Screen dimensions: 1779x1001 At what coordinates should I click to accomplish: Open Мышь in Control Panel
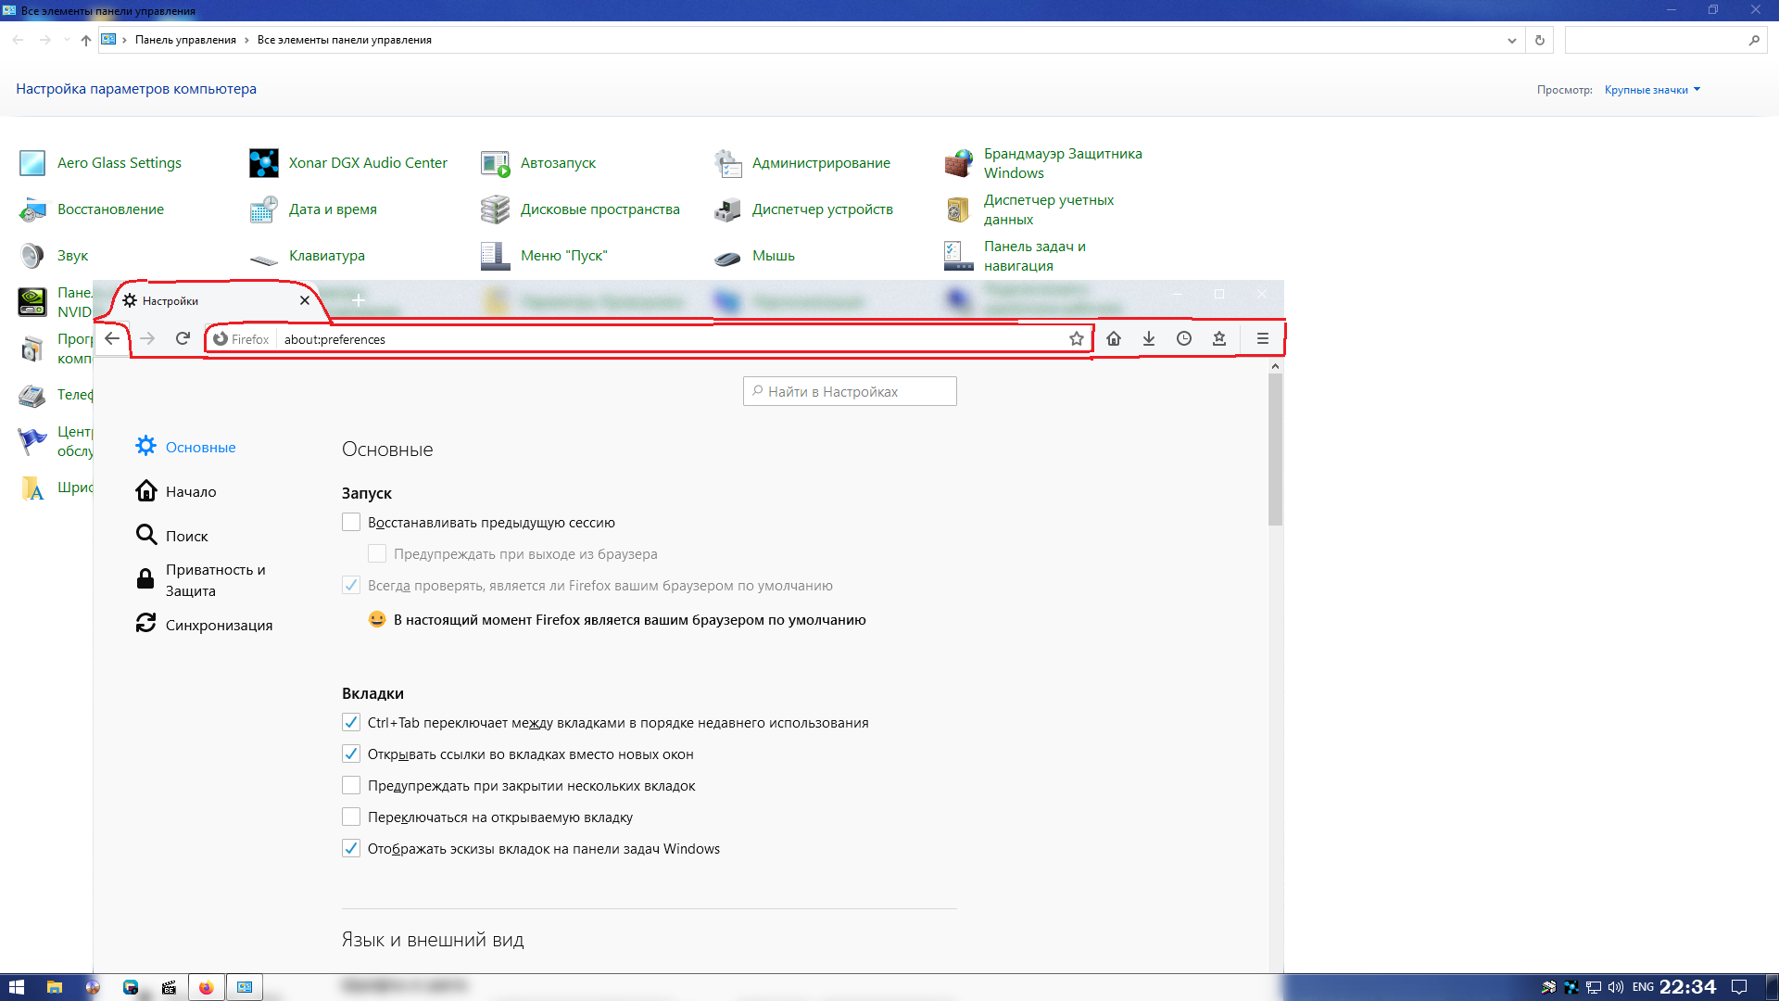click(754, 256)
